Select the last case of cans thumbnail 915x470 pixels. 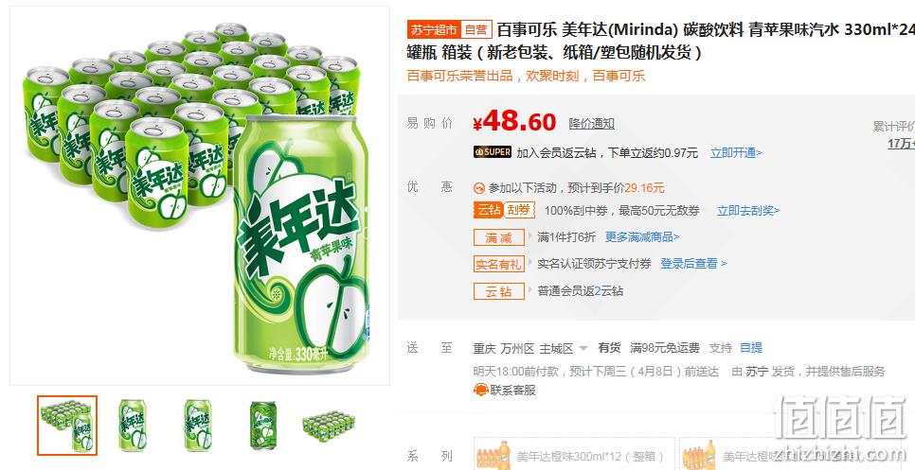329,426
